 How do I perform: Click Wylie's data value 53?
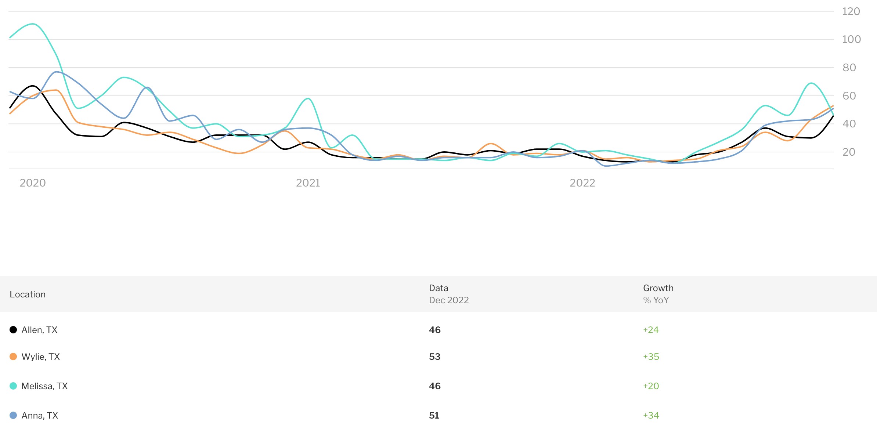[434, 357]
